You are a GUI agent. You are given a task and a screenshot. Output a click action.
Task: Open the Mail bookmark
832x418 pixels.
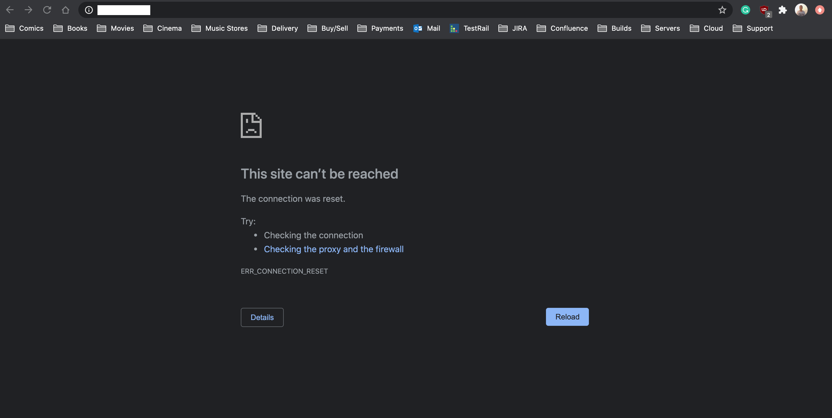pyautogui.click(x=427, y=28)
